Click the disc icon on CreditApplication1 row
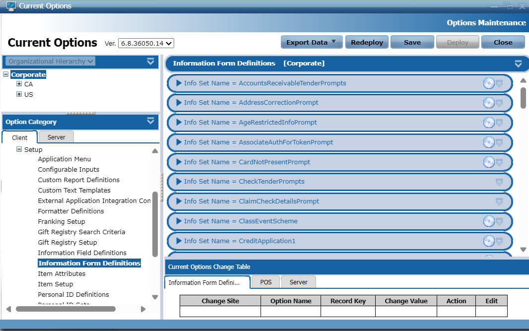The image size is (529, 331). click(489, 241)
